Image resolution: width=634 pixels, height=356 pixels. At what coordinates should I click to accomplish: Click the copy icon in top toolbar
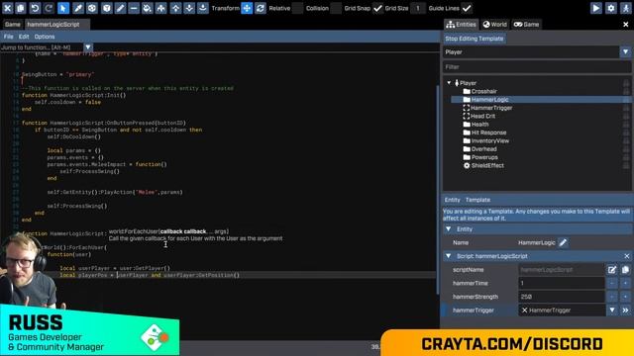pos(21,8)
